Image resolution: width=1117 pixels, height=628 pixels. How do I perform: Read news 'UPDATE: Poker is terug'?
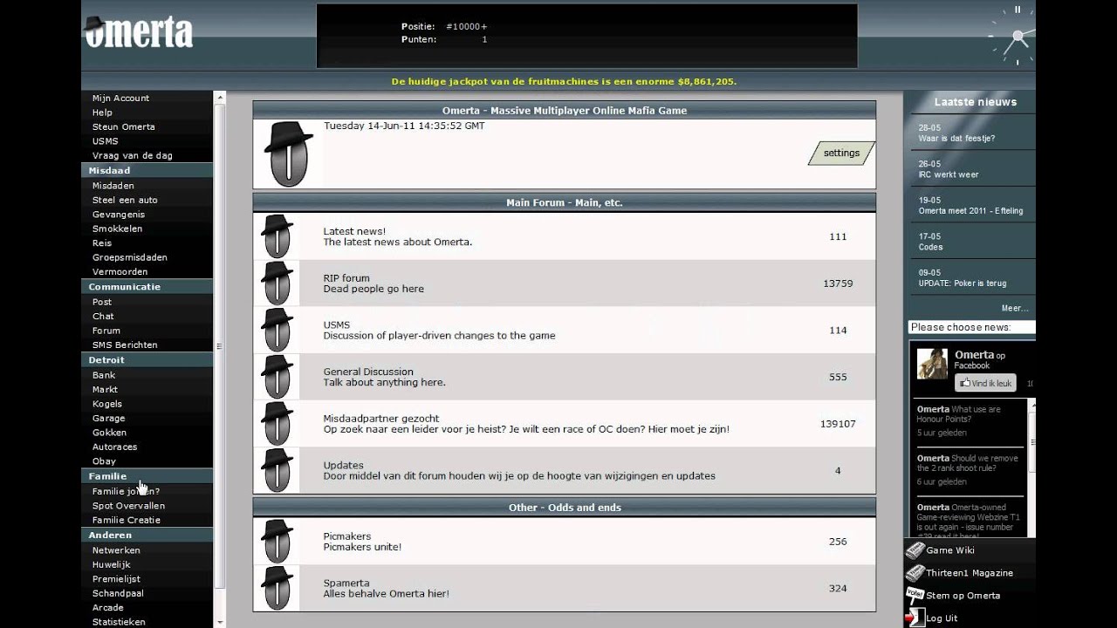(963, 283)
